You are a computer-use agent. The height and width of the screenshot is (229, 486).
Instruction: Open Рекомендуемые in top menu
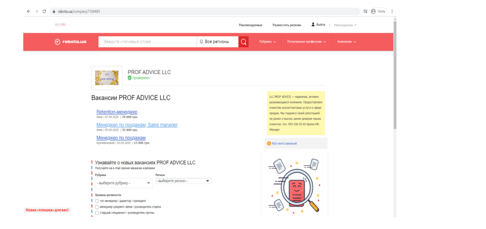[x=251, y=25]
